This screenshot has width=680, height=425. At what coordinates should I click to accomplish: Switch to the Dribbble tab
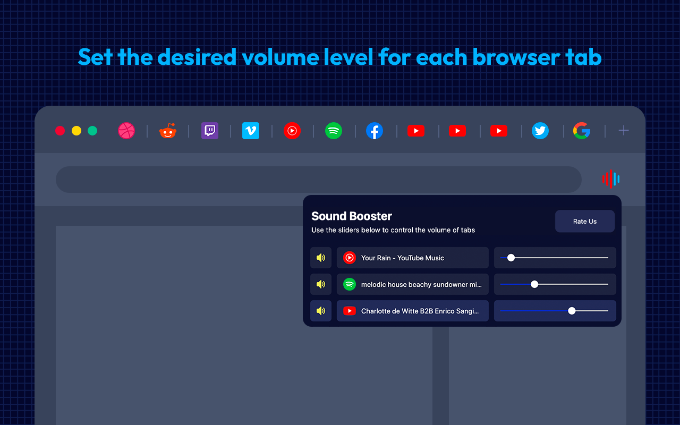(126, 131)
